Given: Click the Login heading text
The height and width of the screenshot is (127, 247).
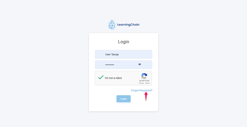Looking at the screenshot, I should [x=123, y=42].
